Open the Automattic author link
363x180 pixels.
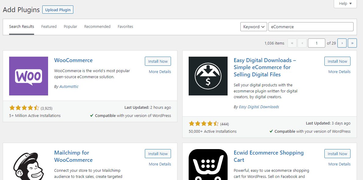(x=69, y=87)
